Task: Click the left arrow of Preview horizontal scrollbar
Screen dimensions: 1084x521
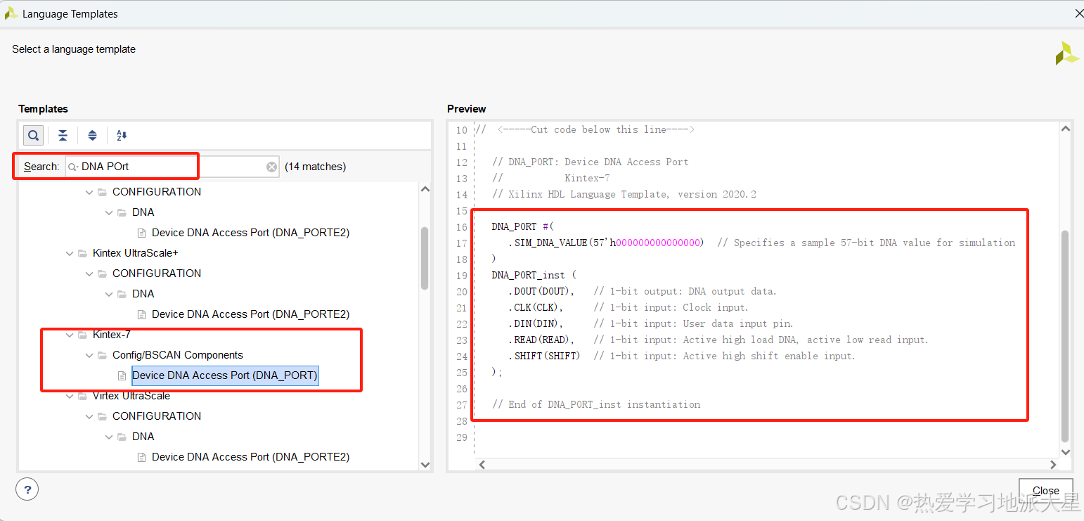Action: tap(482, 464)
